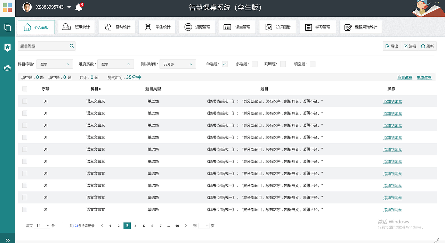Select the star badge icon in sidebar
The width and height of the screenshot is (445, 243).
[x=7, y=48]
